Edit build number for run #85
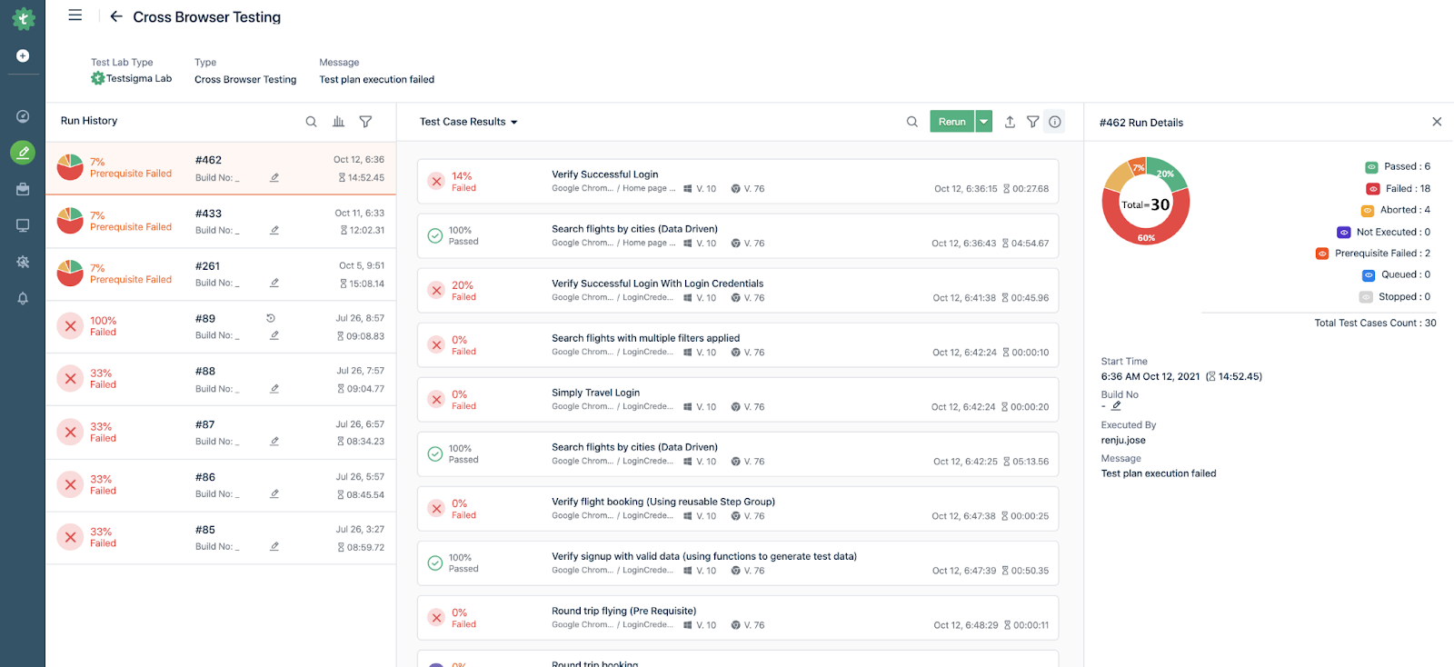This screenshot has height=667, width=1454. point(274,547)
